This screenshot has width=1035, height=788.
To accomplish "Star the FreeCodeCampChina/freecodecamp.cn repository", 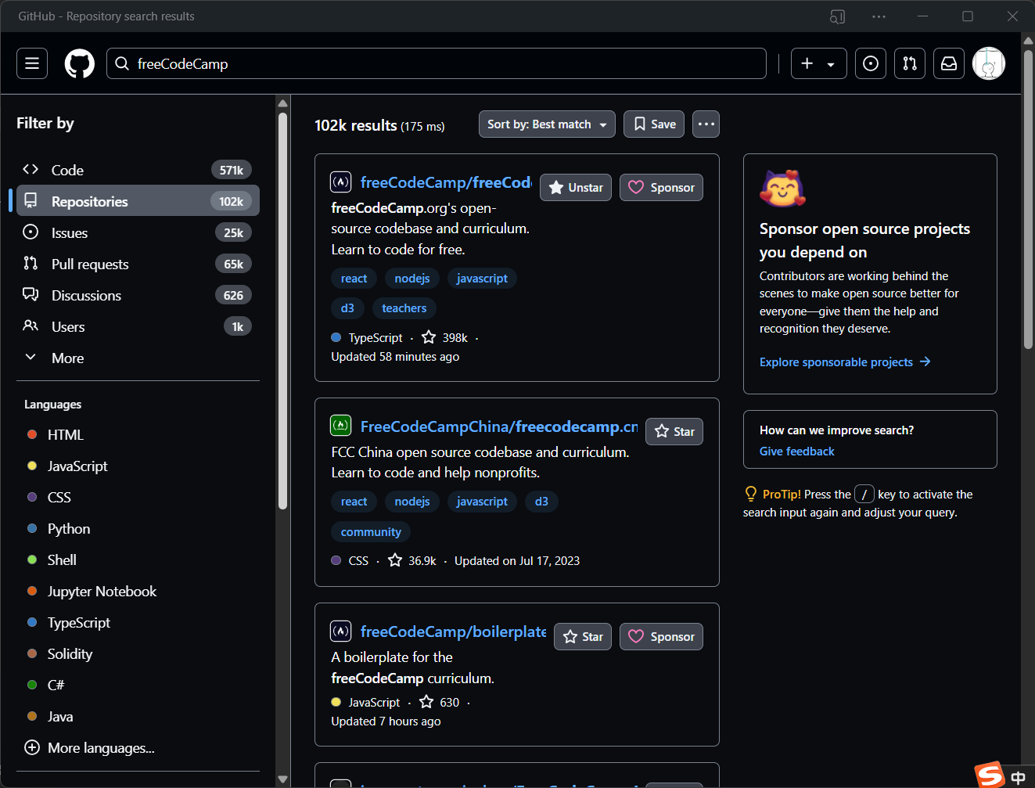I will tap(674, 432).
